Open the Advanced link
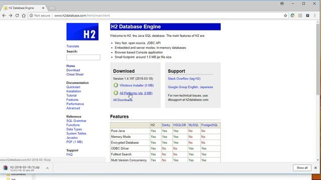Image resolution: width=321 pixels, height=180 pixels. point(73,108)
